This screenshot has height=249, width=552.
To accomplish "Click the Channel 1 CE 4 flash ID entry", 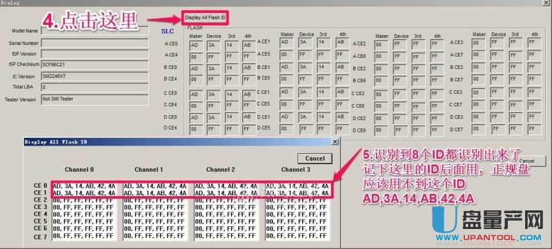I will point(155,215).
